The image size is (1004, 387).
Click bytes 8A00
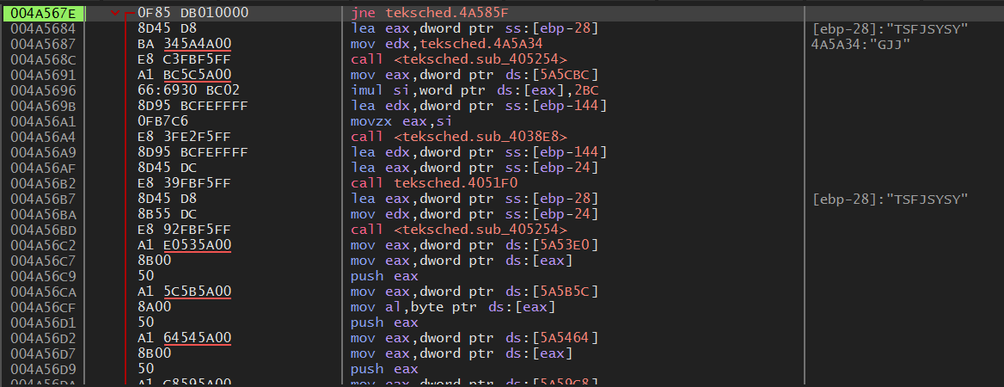tap(155, 307)
